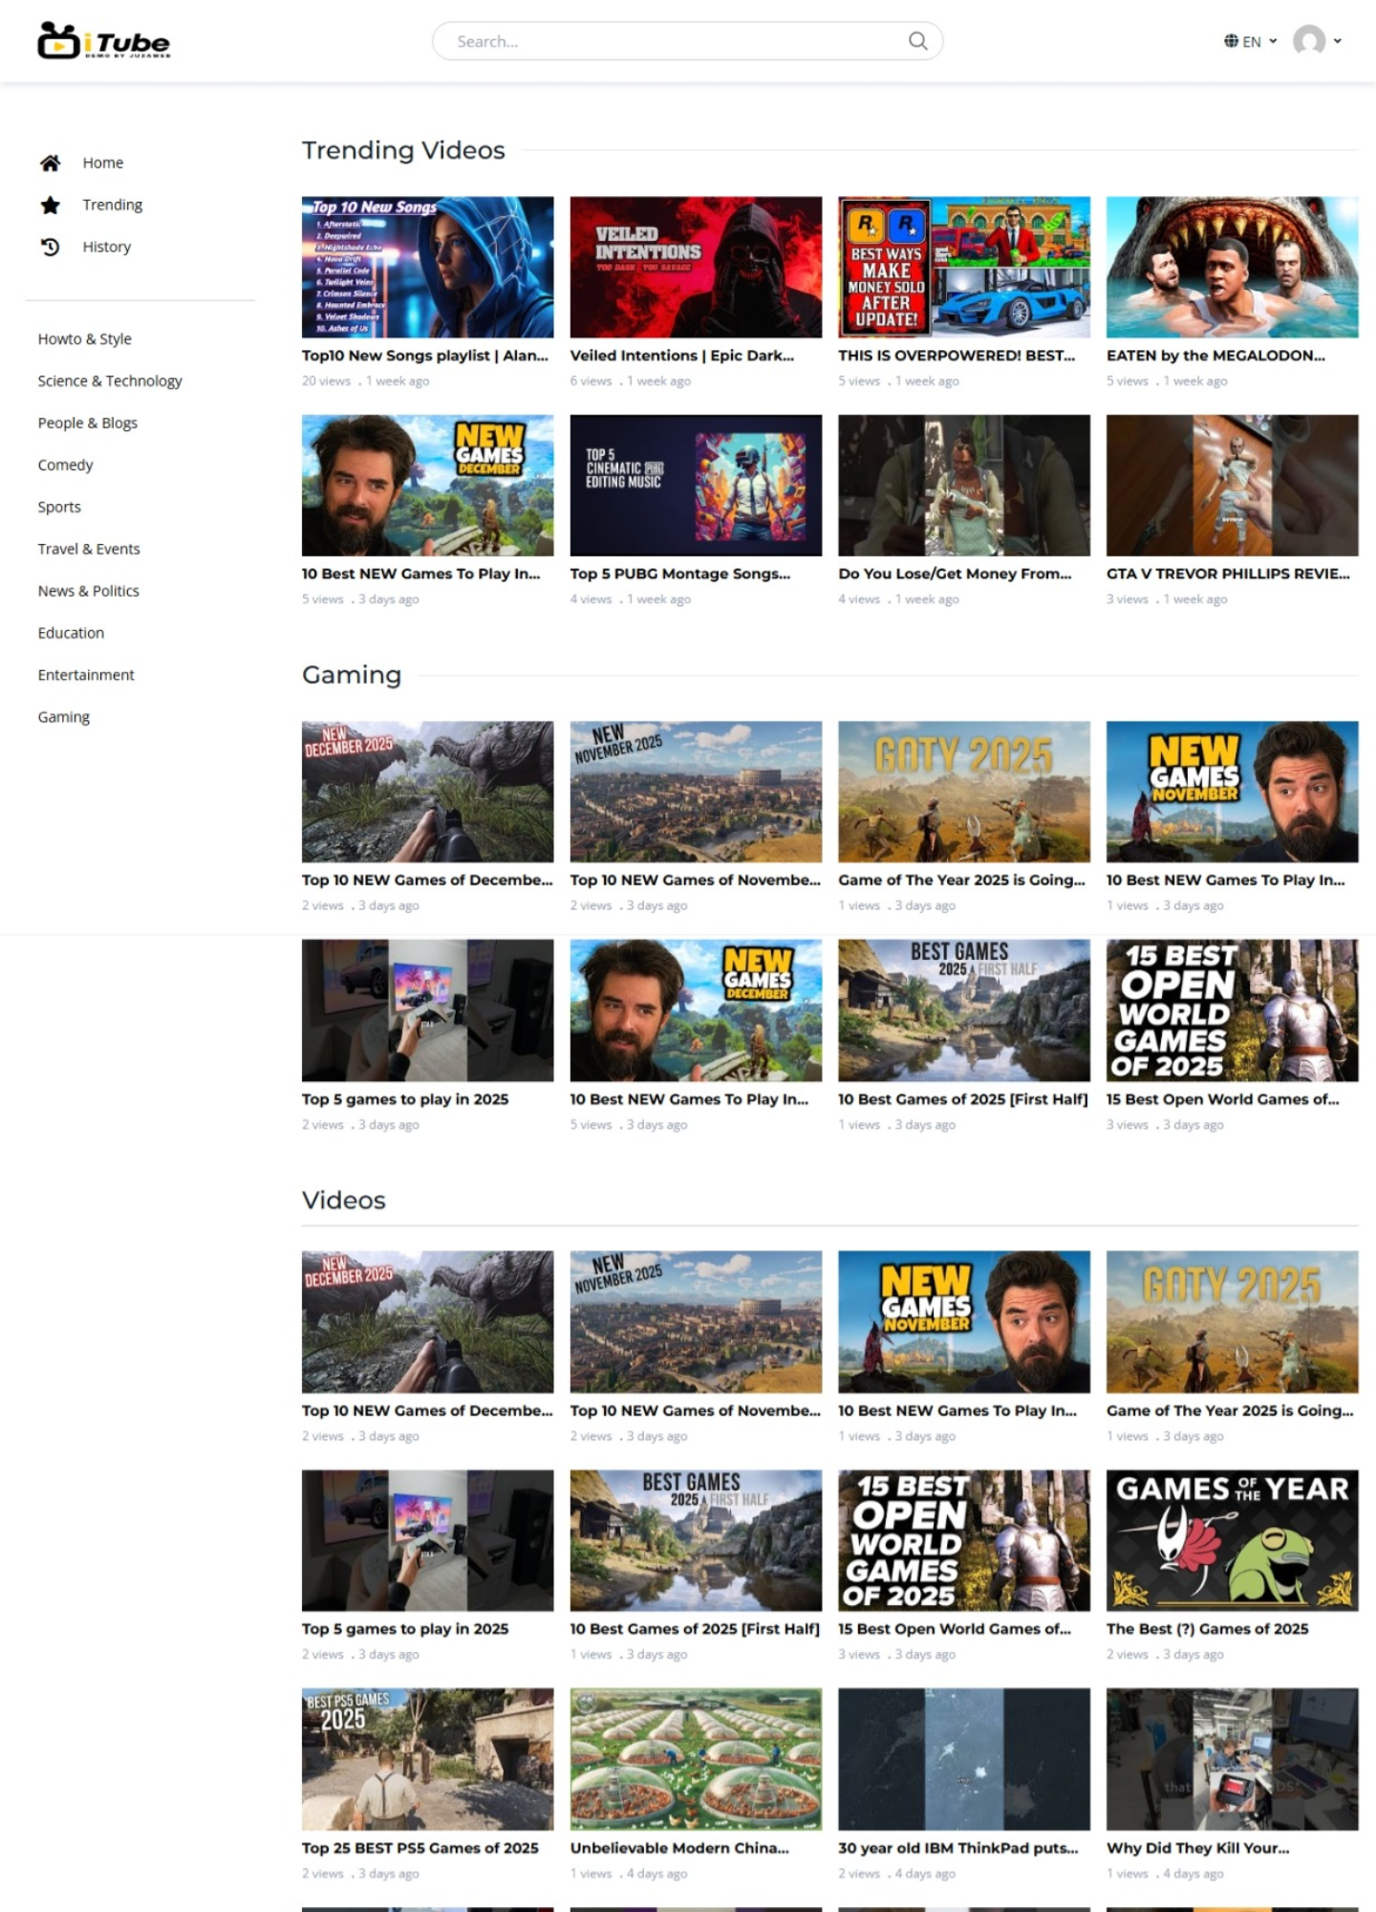Screen dimensions: 1376x1912
Task: Open the Sports category
Action: coord(59,507)
